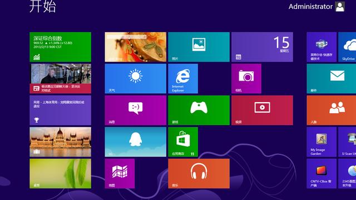Launch the QQ penguin tile

coord(136,142)
